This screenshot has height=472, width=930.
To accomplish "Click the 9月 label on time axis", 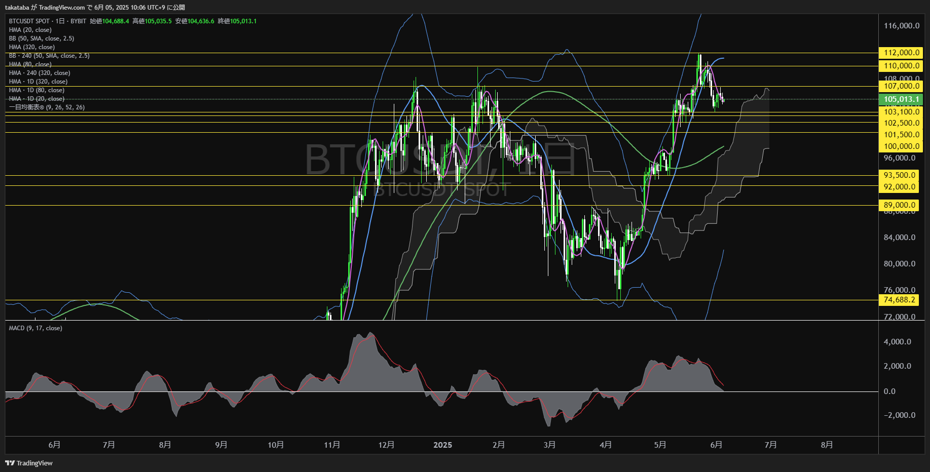I will 221,445.
